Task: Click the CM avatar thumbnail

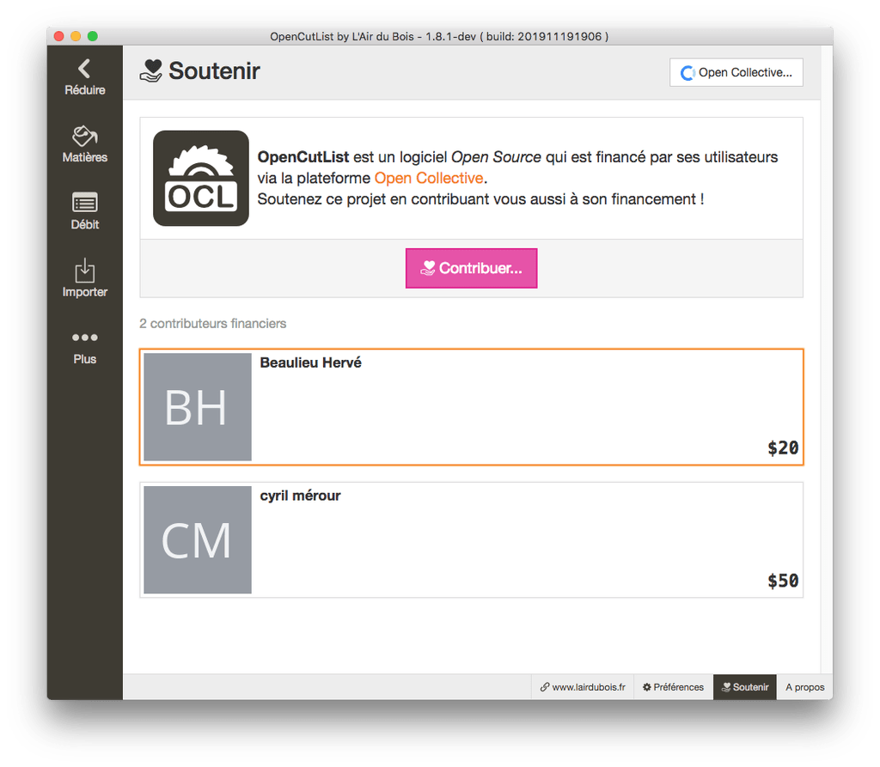Action: point(198,539)
